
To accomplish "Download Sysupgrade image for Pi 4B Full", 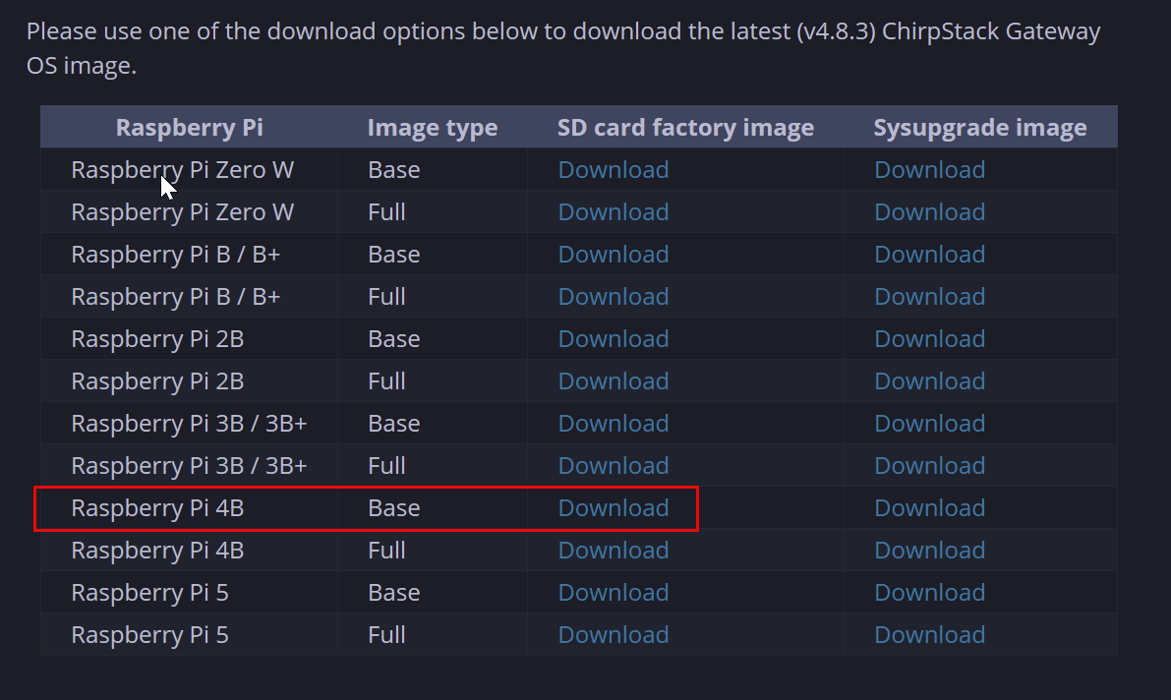I will tap(929, 551).
